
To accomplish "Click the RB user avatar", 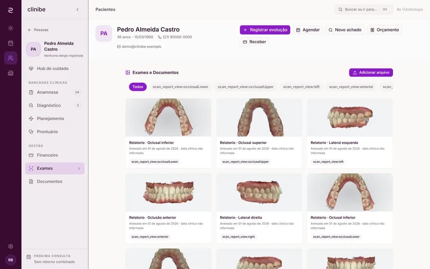I will (10, 260).
